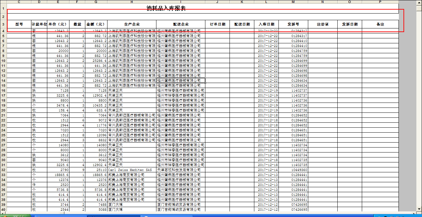Click the date cell 2017-12-14
This screenshot has height=217, width=422.
point(266,170)
